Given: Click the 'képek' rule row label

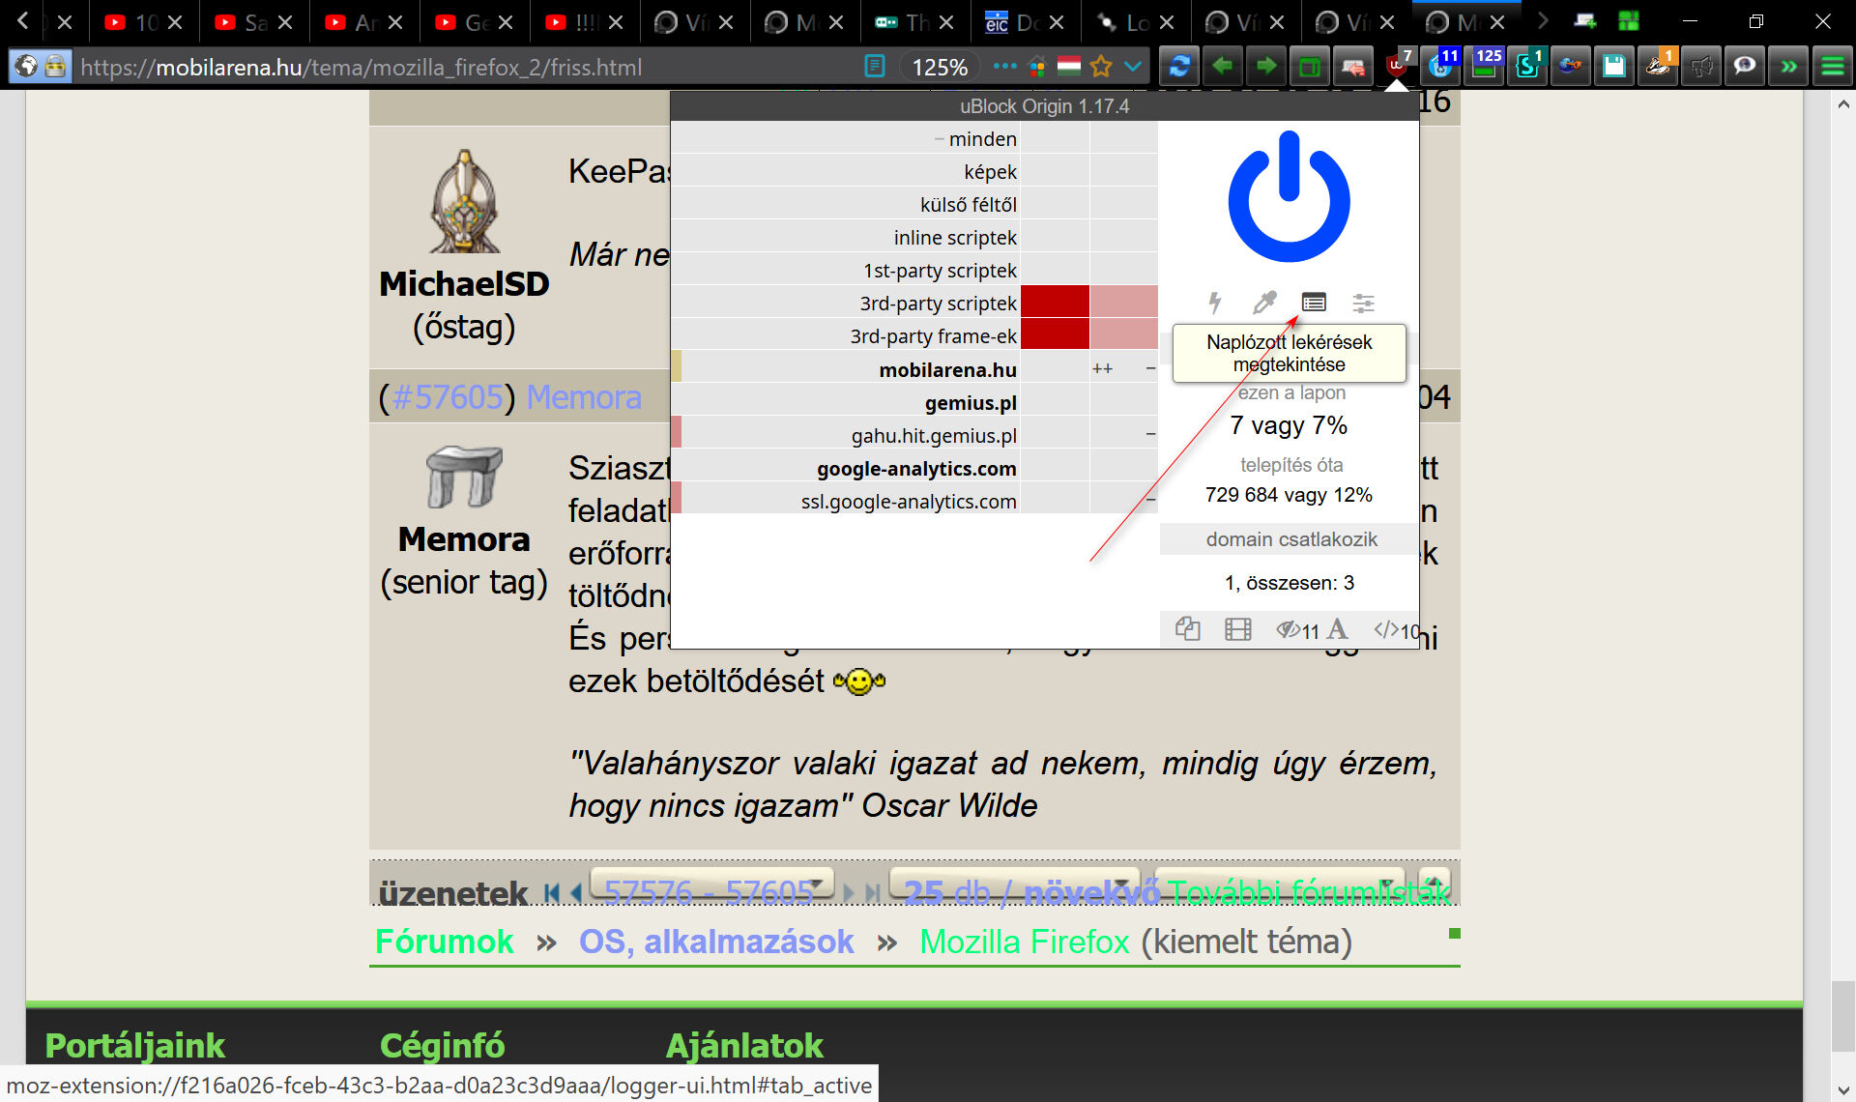Looking at the screenshot, I should 990,172.
